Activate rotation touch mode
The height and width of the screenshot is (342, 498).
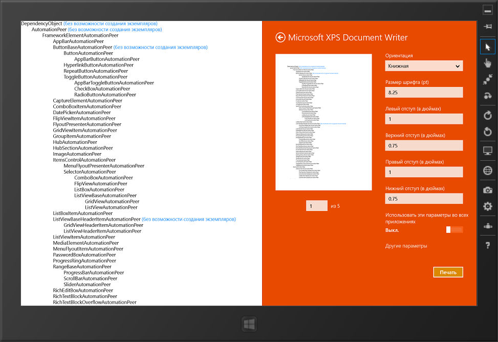(488, 95)
